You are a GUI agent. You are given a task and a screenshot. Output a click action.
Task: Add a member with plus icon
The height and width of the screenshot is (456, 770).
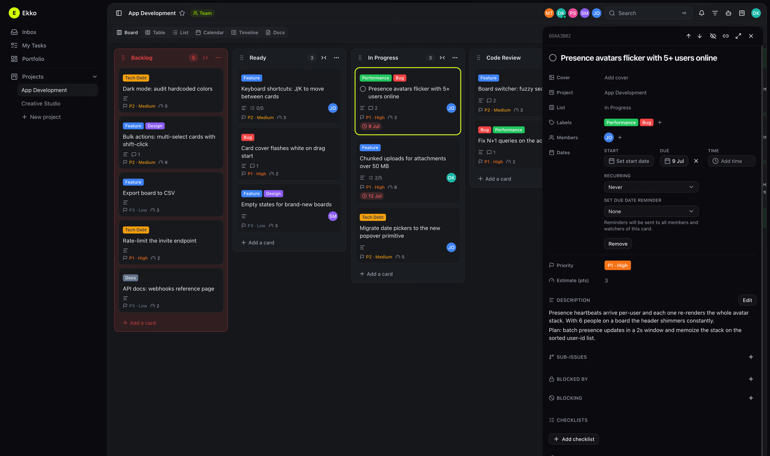coord(620,137)
